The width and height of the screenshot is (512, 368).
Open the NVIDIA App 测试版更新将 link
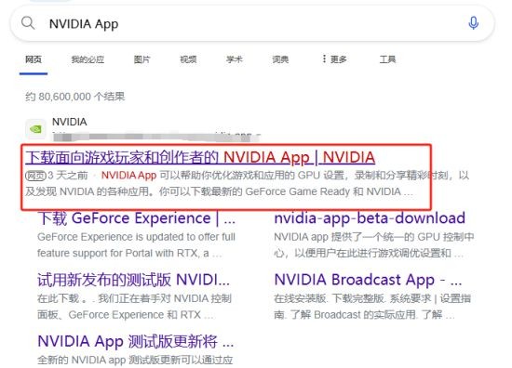click(136, 341)
